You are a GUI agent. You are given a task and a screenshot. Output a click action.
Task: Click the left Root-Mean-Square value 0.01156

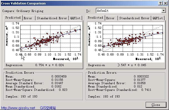pos(57,80)
